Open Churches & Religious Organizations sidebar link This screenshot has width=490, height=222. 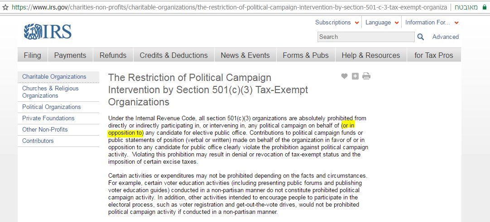[x=50, y=92]
